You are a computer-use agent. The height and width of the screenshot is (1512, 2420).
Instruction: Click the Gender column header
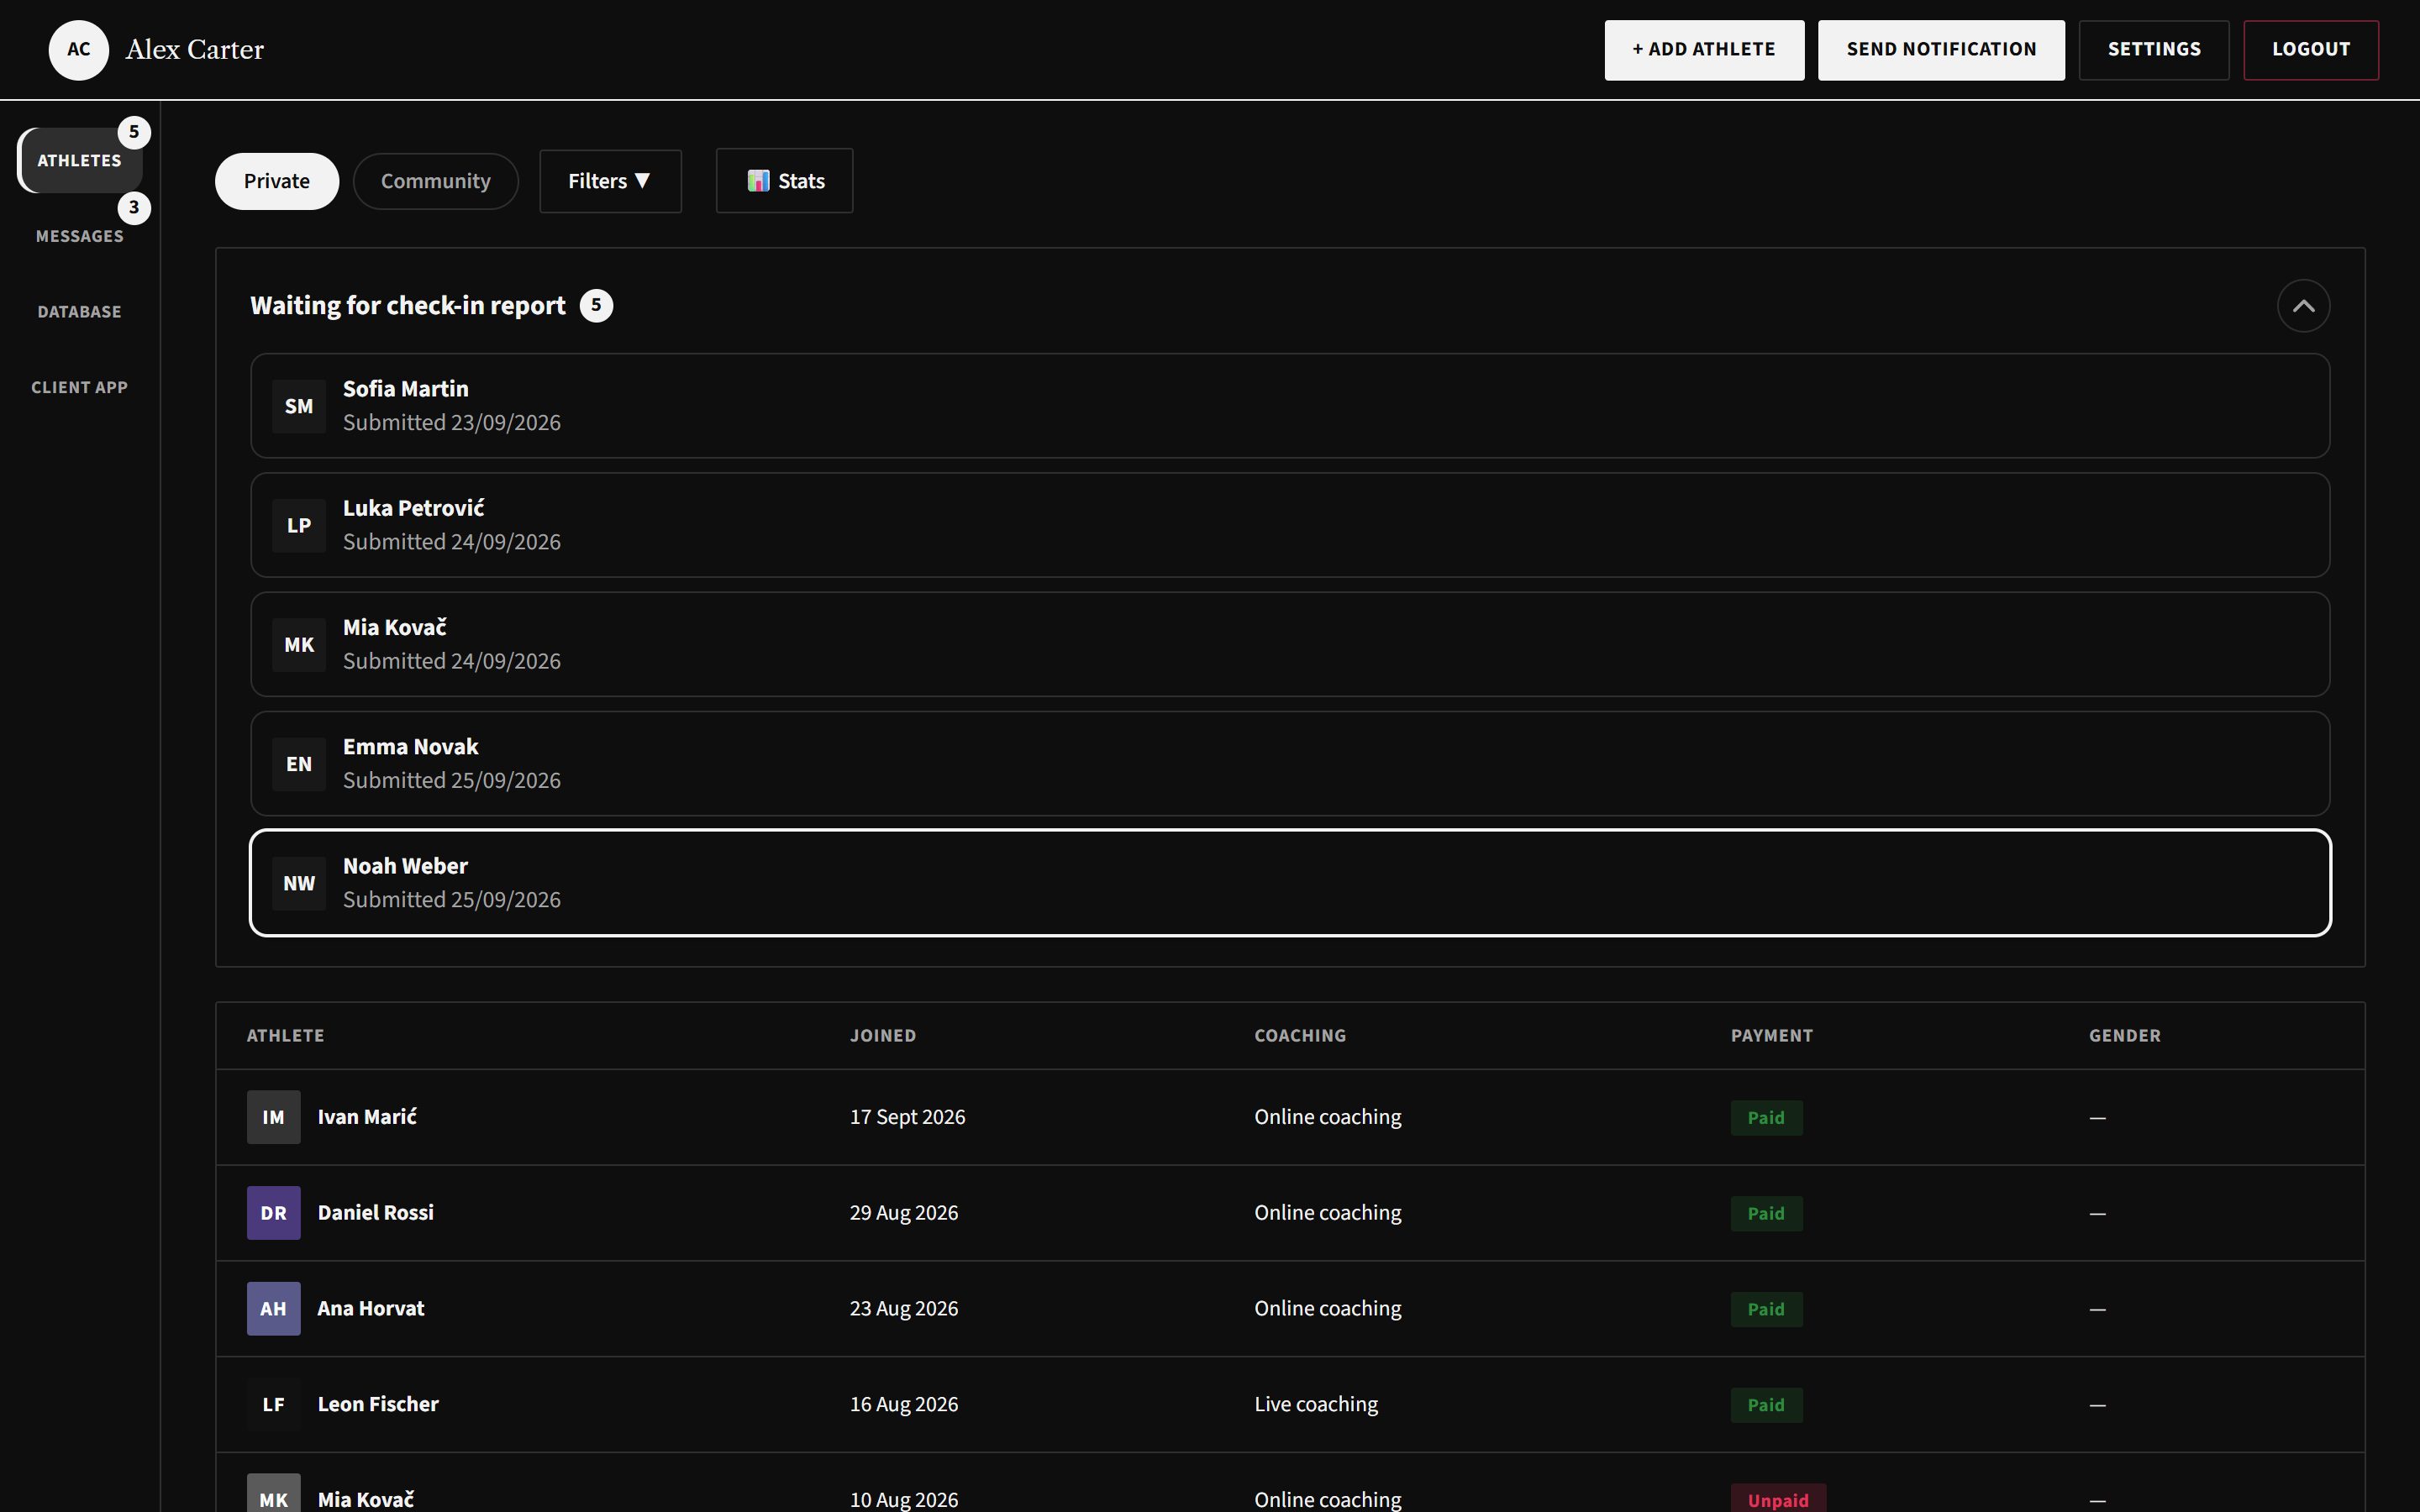click(x=2125, y=1036)
